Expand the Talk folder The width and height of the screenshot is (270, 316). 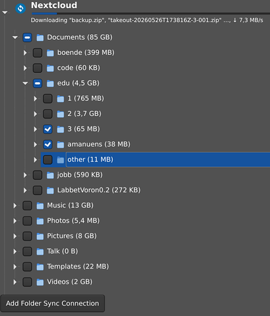(15, 251)
